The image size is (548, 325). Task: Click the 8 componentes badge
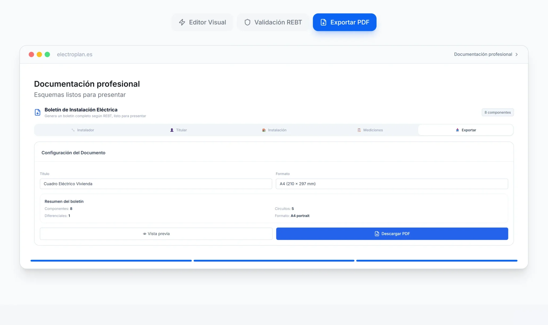(x=498, y=112)
